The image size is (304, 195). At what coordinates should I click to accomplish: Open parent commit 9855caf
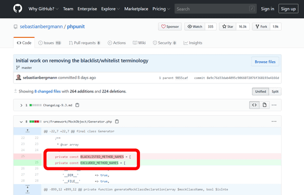181,78
